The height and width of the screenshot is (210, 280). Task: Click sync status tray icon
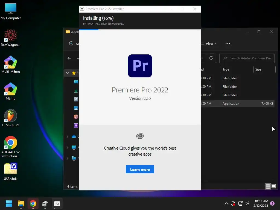233,203
